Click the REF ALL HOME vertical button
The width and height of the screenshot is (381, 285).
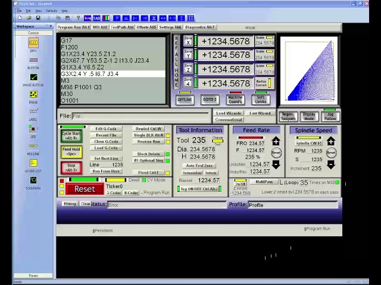tap(177, 62)
